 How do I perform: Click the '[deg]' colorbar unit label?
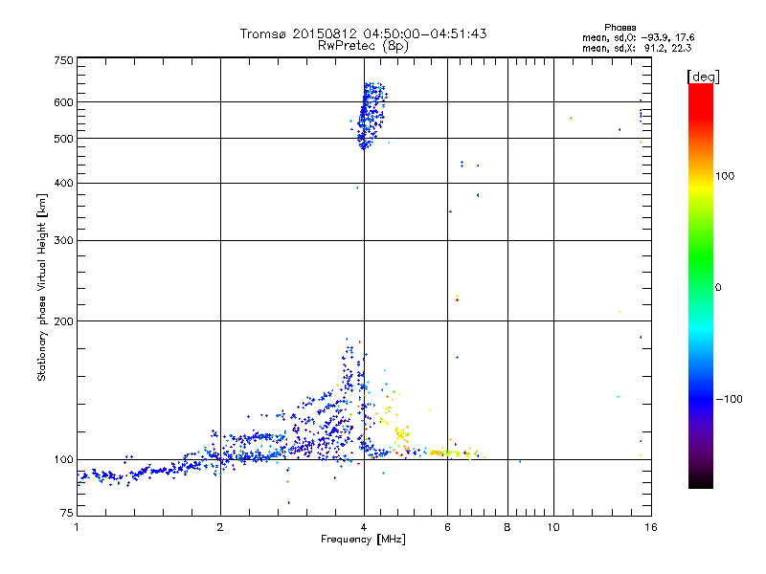point(703,77)
